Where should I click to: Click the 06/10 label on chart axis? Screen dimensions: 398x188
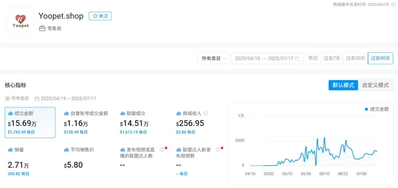(324, 174)
